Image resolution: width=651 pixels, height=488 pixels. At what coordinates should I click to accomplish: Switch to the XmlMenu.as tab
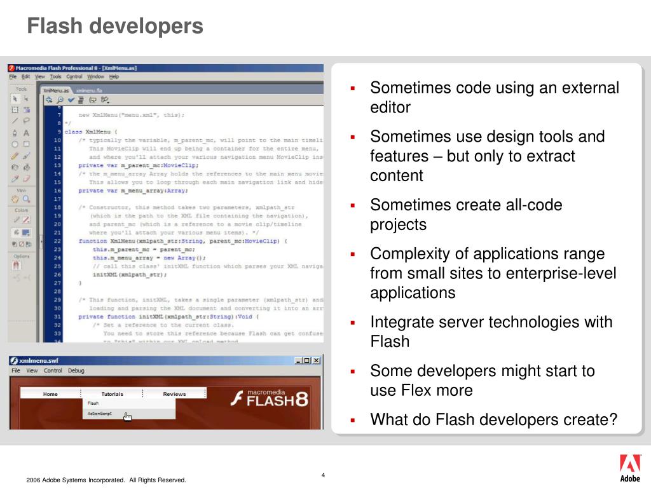click(56, 90)
